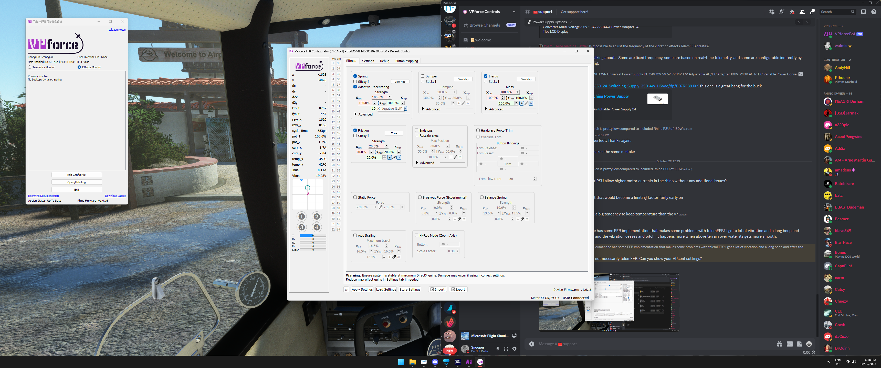Image resolution: width=881 pixels, height=368 pixels.
Task: Click the Z axis blue slider bar
Action: [x=306, y=236]
